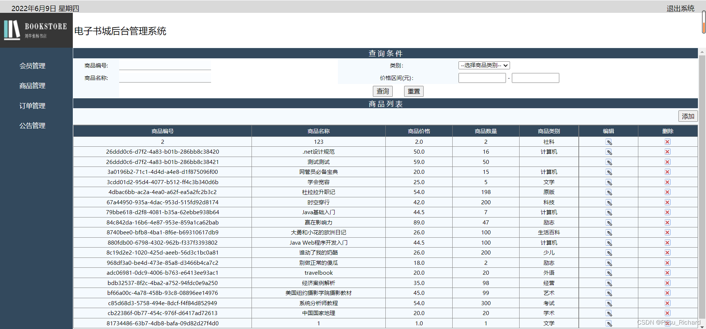Screen dimensions: 706x329
Task: Delete the Java Web程序开发入门 product
Action: [x=667, y=243]
